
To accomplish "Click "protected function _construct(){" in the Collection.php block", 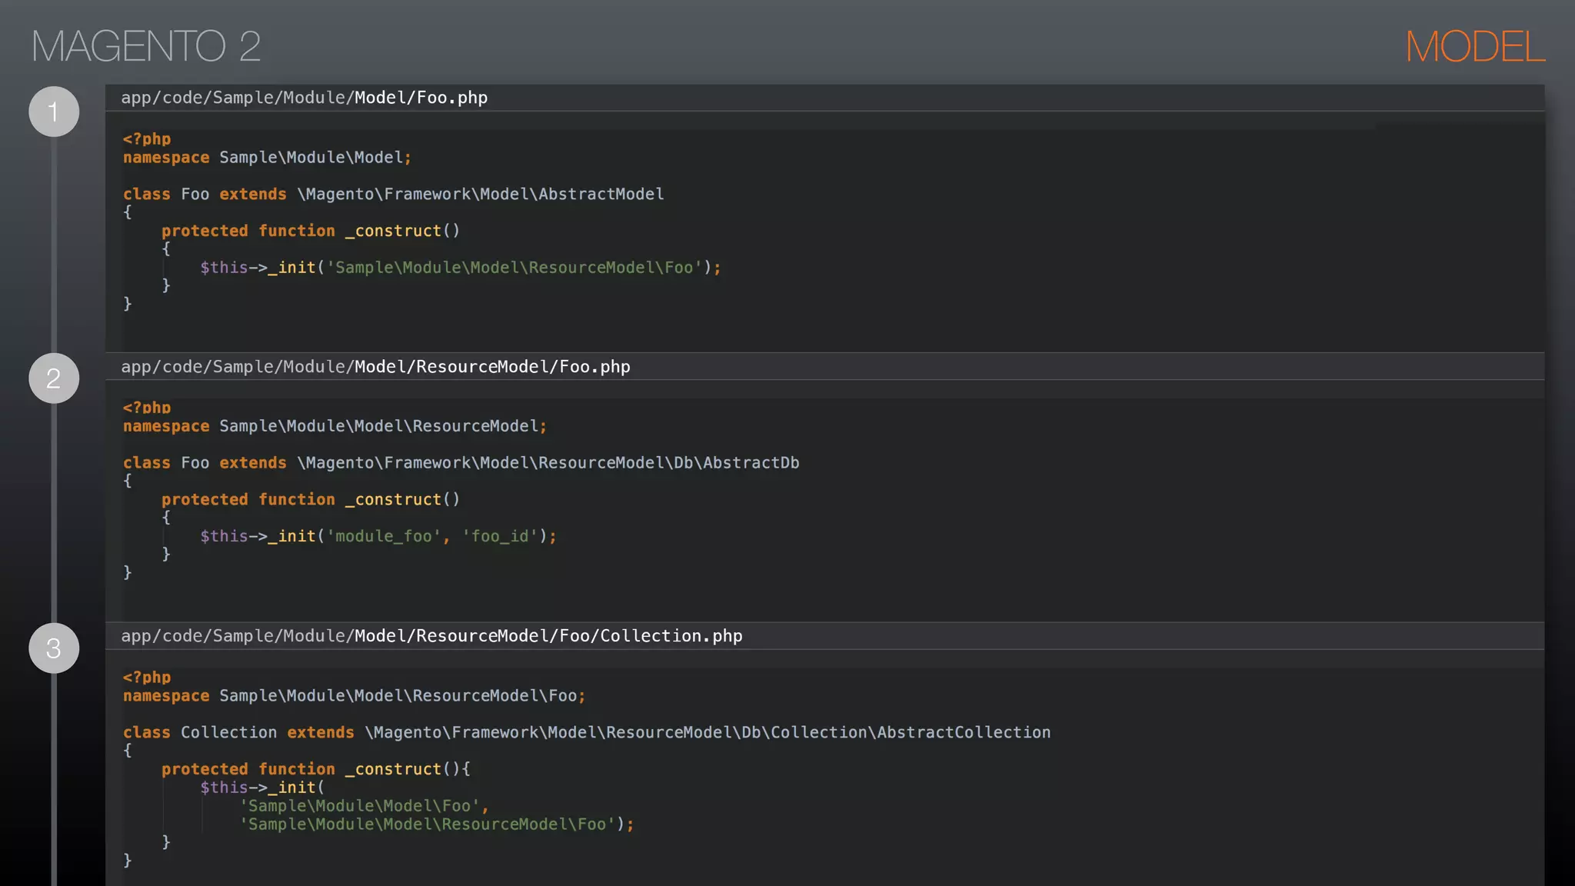I will click(x=316, y=769).
